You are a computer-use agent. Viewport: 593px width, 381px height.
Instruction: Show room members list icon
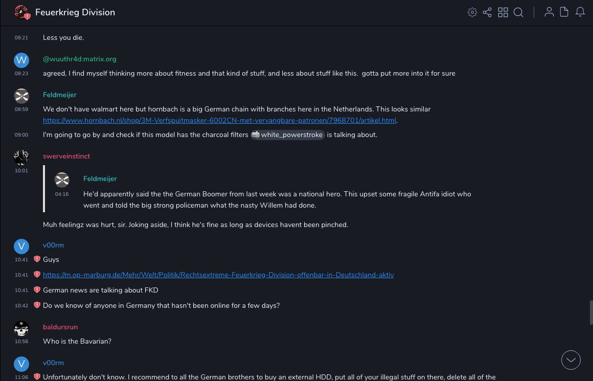click(549, 12)
